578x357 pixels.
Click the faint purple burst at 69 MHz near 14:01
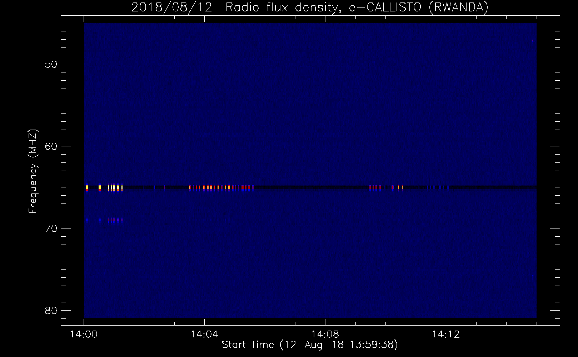[115, 221]
